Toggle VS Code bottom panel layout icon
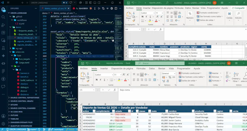The height and width of the screenshot is (131, 247). pos(95,3)
